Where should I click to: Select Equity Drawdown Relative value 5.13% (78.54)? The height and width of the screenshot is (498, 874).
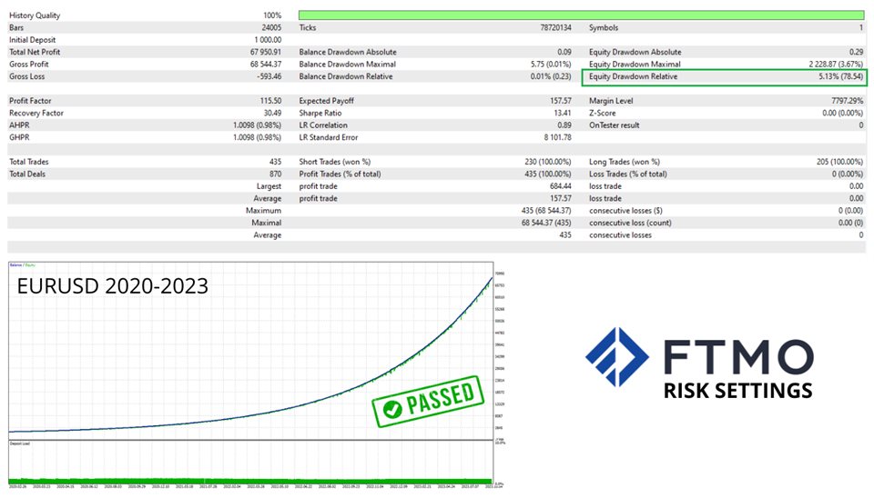coord(841,76)
